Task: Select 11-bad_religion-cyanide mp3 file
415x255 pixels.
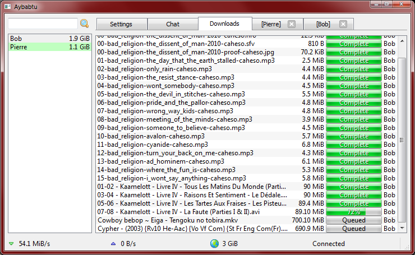Action: [246, 145]
